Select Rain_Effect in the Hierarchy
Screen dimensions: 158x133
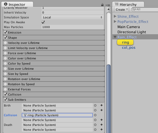point(127,37)
